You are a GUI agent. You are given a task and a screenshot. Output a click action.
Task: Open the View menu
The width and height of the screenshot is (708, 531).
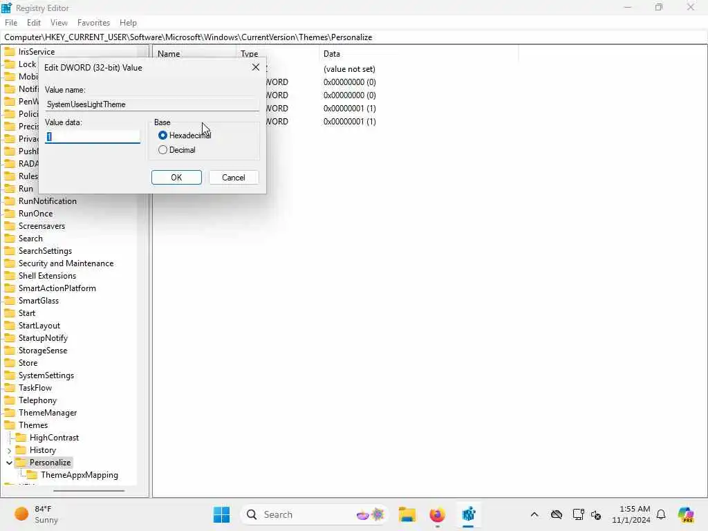point(59,23)
